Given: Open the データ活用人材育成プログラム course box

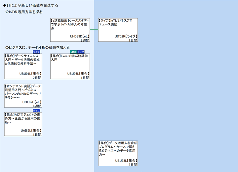Looking at the screenshot, I should tap(118, 153).
